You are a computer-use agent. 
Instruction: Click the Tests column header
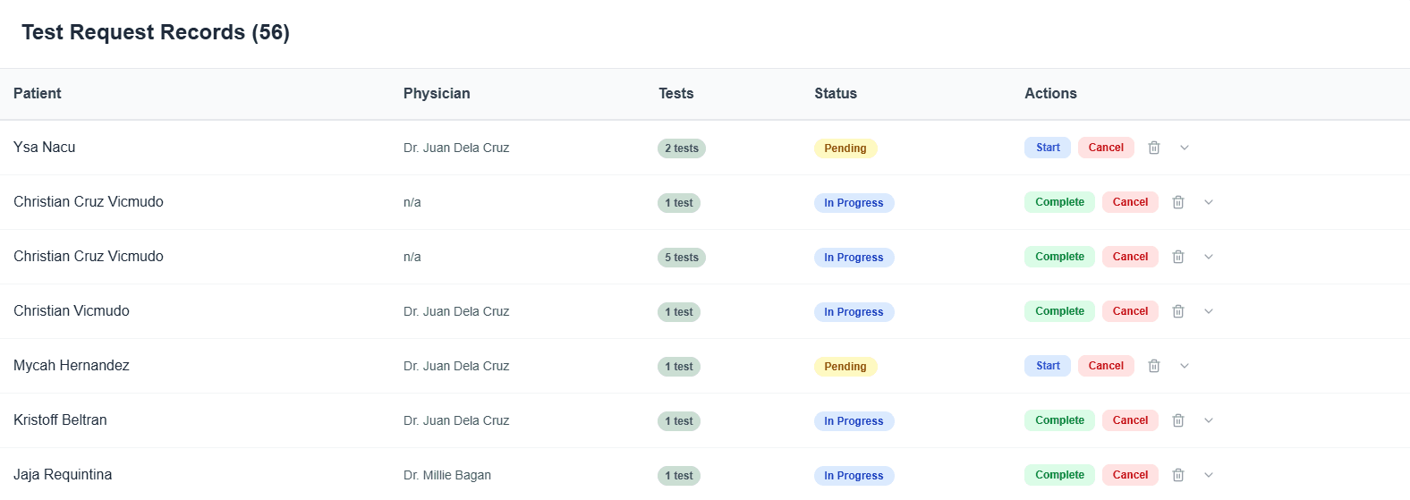click(x=676, y=93)
